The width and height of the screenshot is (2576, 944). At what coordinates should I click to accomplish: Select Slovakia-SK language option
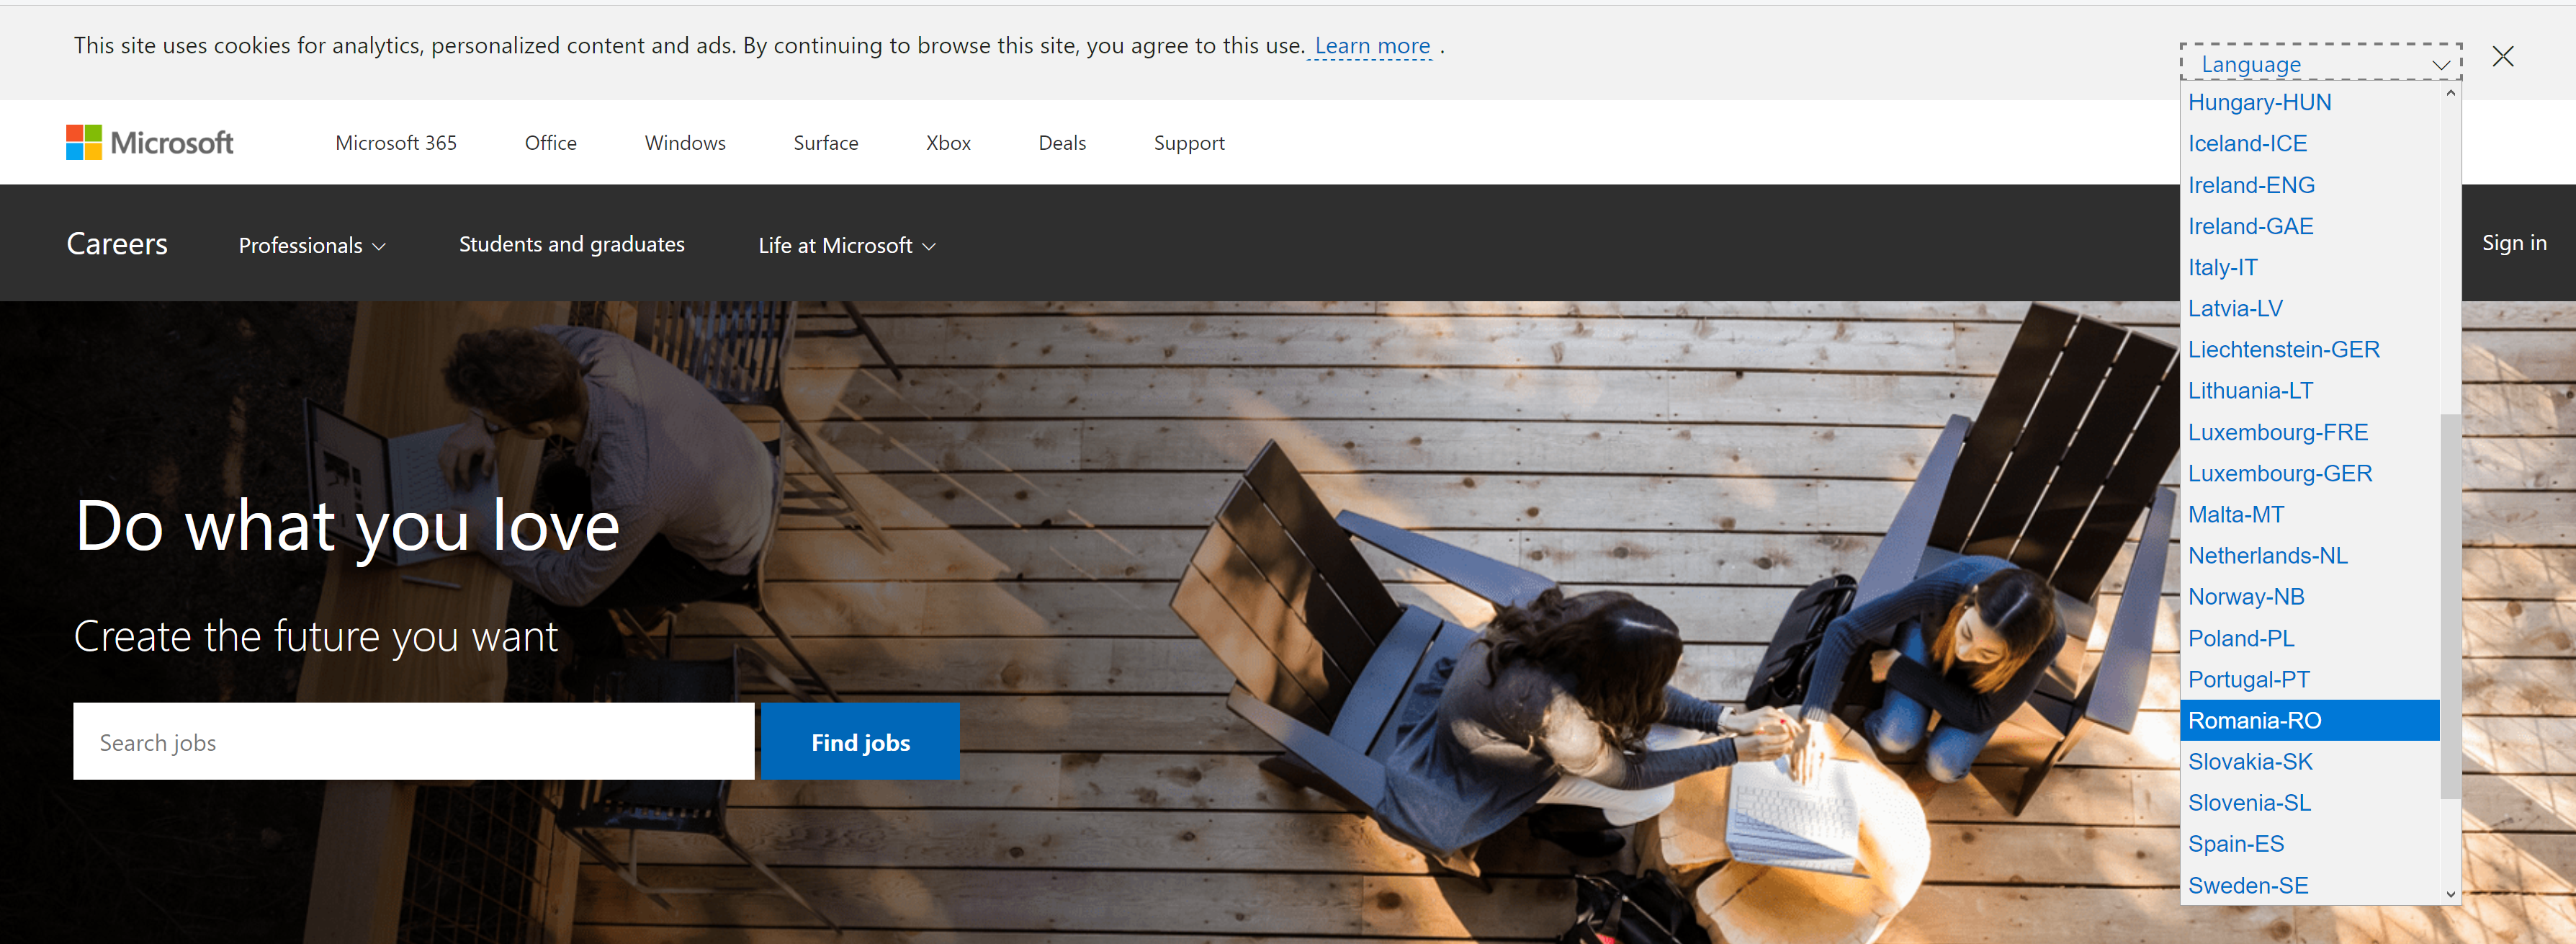coord(2310,762)
